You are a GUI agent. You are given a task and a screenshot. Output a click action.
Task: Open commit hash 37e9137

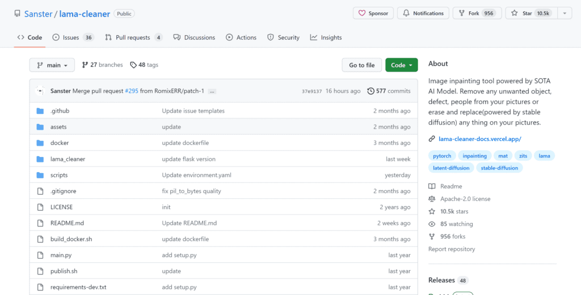click(311, 91)
